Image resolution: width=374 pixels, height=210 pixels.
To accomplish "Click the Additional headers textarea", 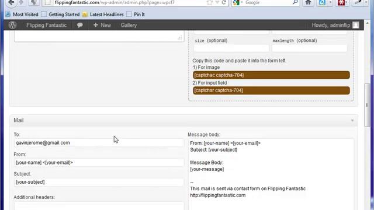I will tap(99, 206).
